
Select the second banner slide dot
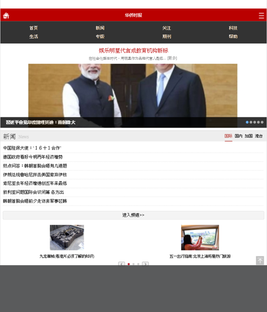tap(251, 122)
